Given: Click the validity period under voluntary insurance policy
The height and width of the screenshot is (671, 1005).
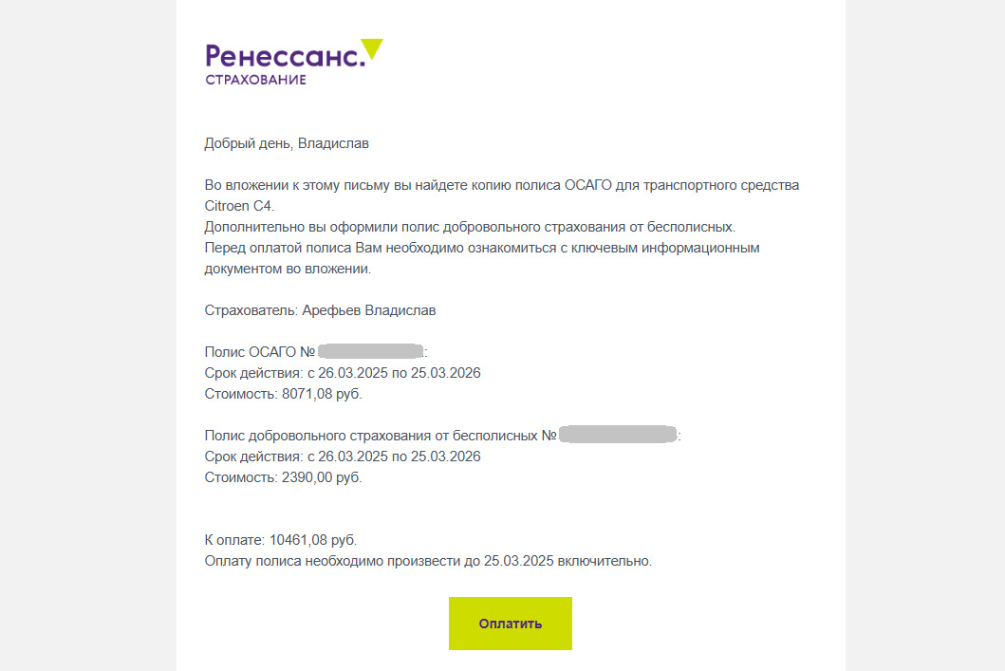Looking at the screenshot, I should pyautogui.click(x=343, y=457).
